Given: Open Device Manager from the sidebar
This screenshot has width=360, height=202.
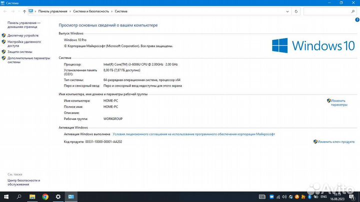Looking at the screenshot, I should (23, 35).
